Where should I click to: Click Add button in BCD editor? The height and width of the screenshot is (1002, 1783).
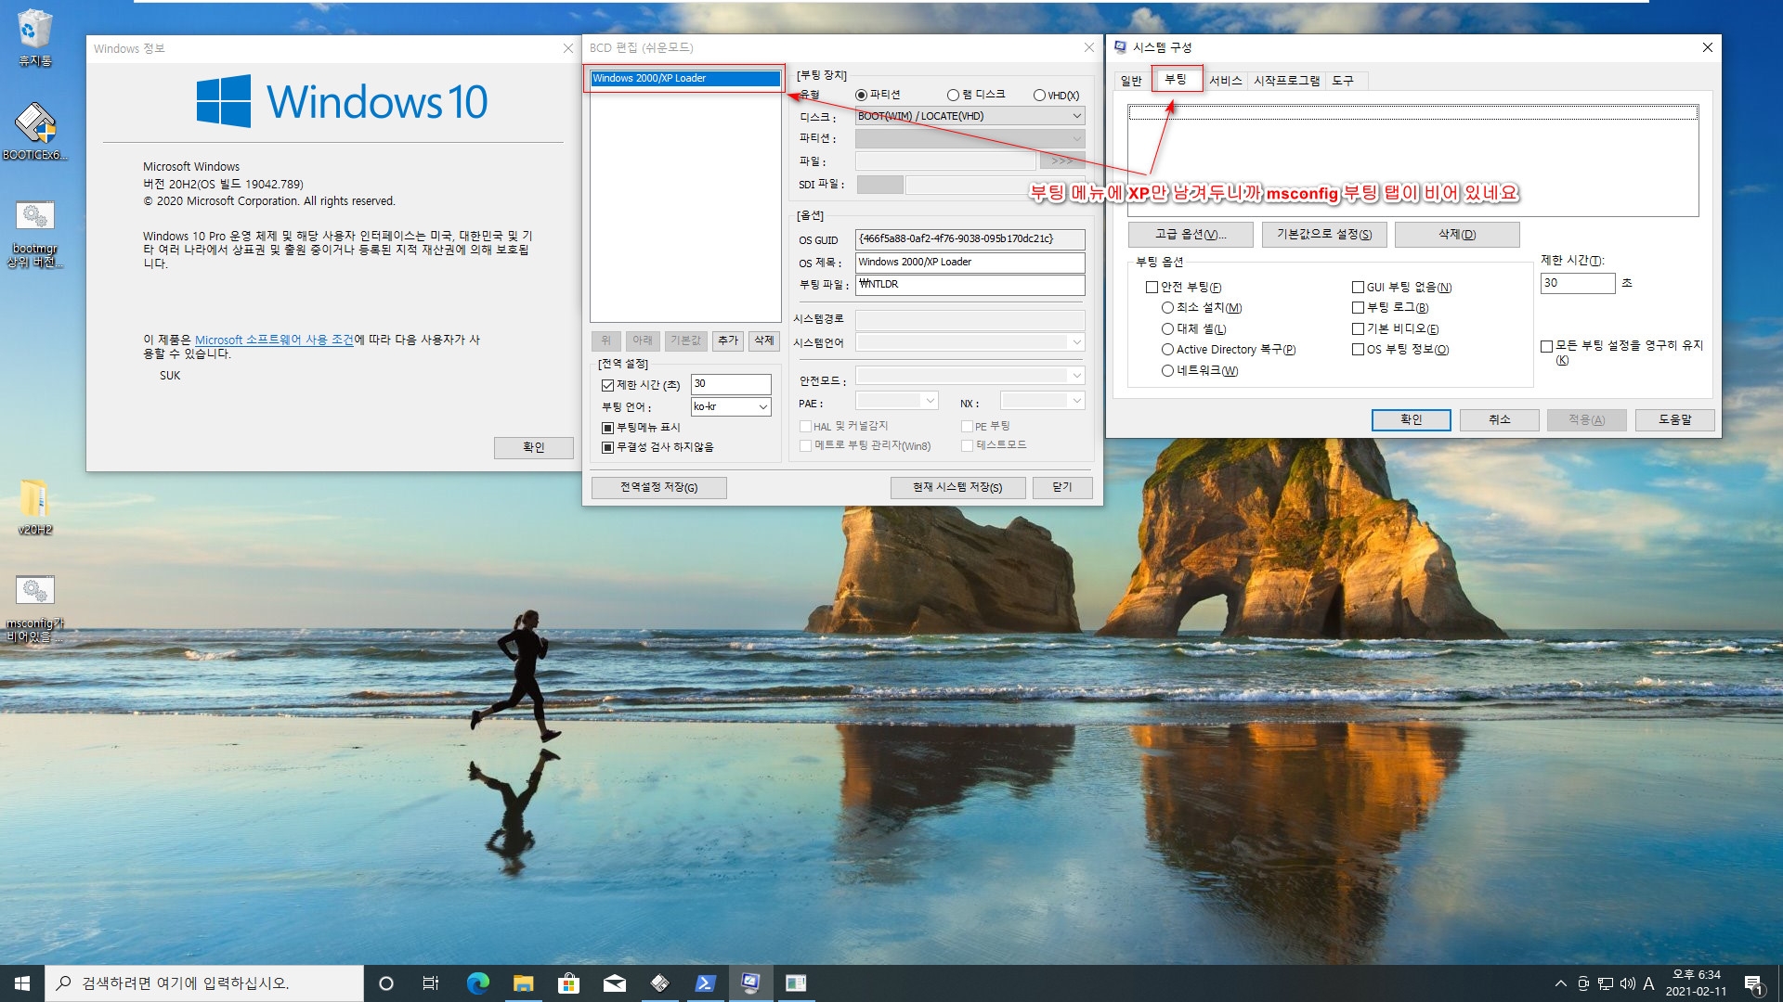(728, 340)
